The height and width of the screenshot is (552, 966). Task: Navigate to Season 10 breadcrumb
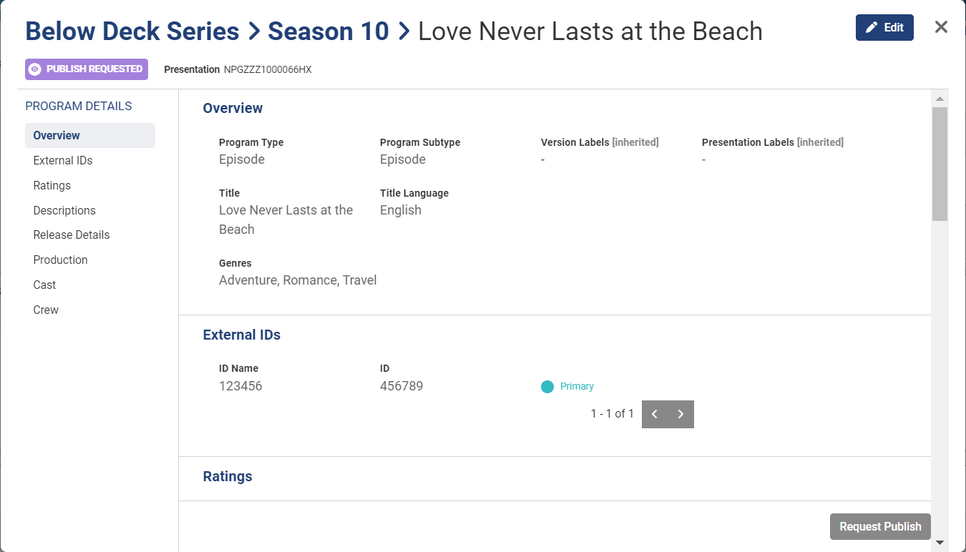[328, 31]
